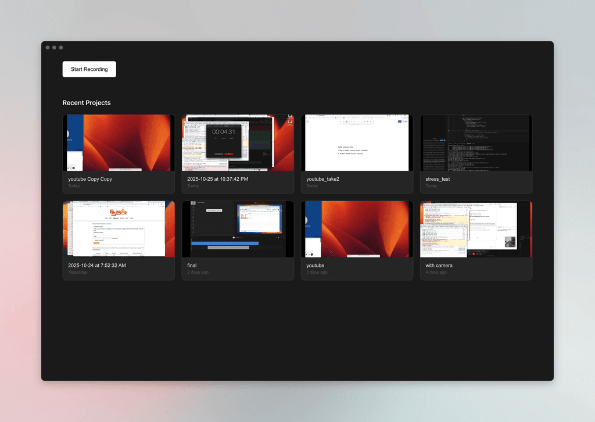
Task: Open the "youtube Copy Copy" project thumbnail
Action: (119, 142)
